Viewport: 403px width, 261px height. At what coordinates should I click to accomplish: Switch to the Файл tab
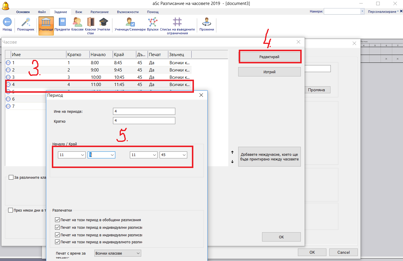tap(42, 12)
